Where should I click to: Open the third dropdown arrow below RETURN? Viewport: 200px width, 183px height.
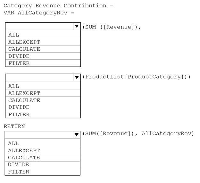tap(77, 135)
